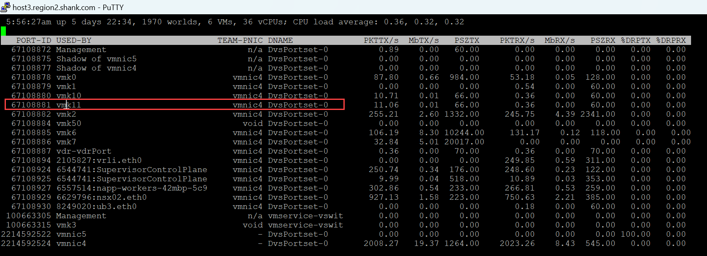Image resolution: width=707 pixels, height=256 pixels.
Task: Click the CPU load average text in header
Action: point(378,22)
